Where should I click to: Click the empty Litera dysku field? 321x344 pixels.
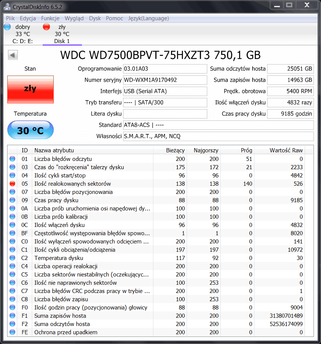pos(165,114)
